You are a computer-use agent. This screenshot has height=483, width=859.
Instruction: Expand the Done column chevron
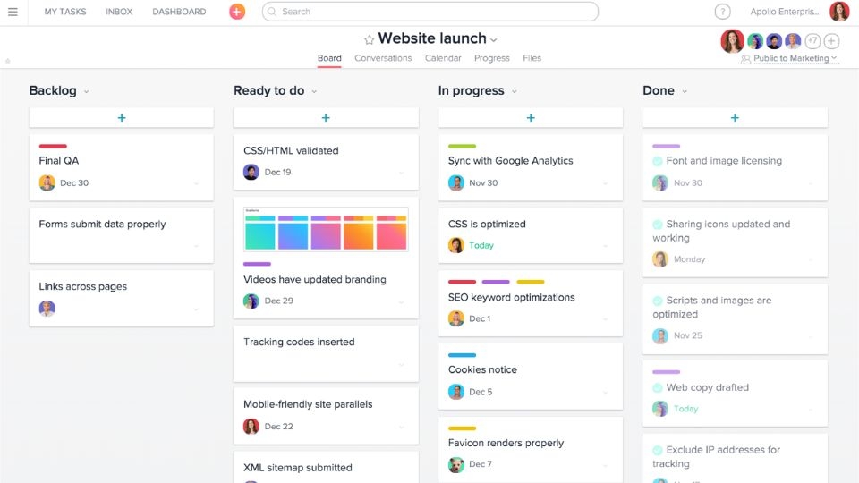coord(685,92)
